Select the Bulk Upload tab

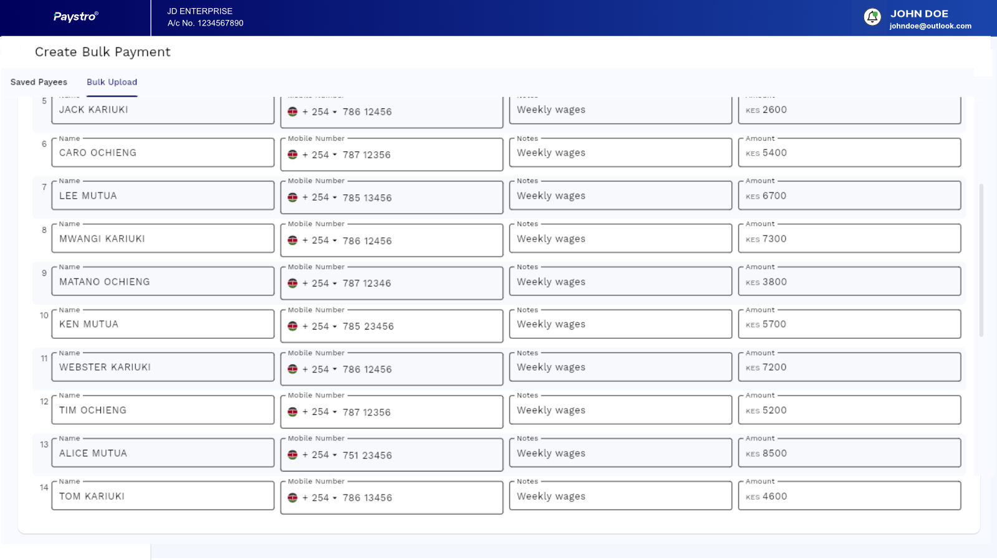112,82
